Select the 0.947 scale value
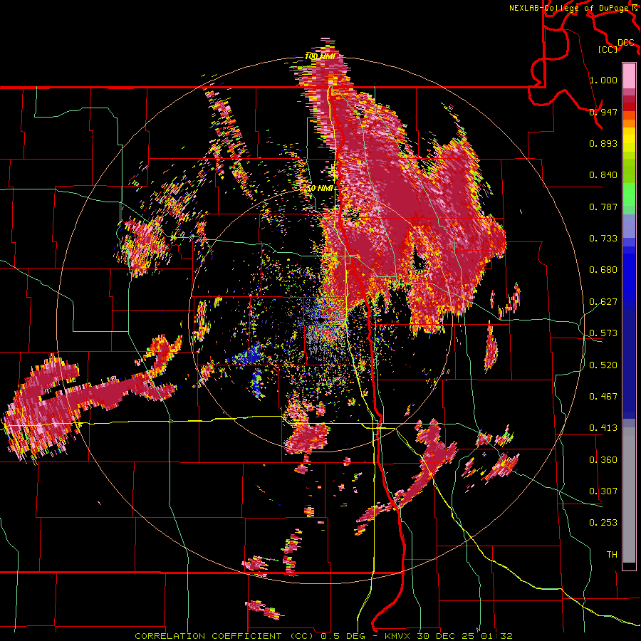Image resolution: width=641 pixels, height=641 pixels. pos(603,112)
